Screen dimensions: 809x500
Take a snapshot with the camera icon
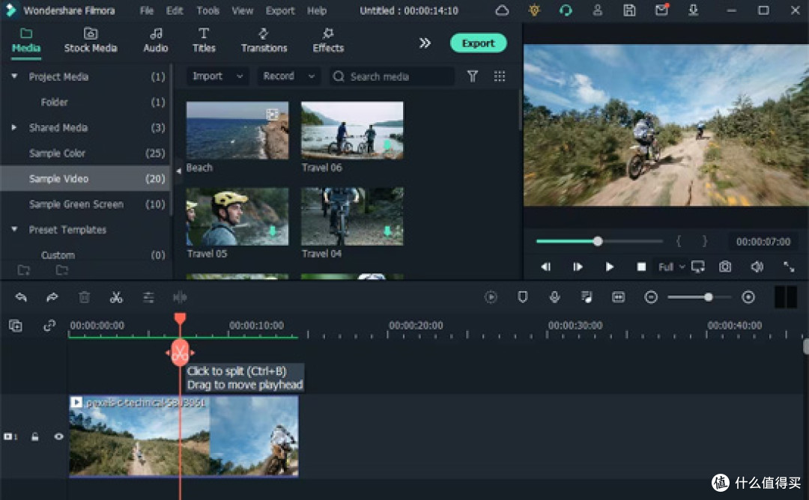725,266
